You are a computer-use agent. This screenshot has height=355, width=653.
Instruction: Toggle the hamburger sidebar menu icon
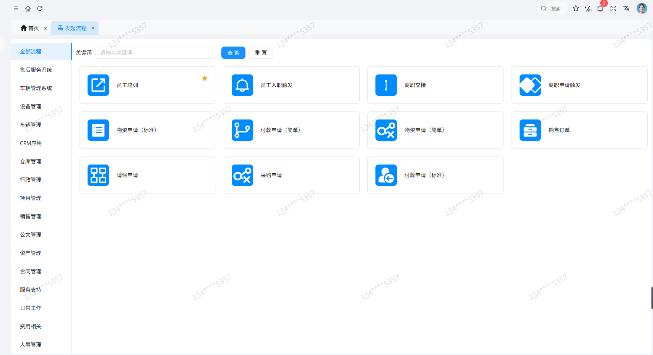tap(16, 8)
